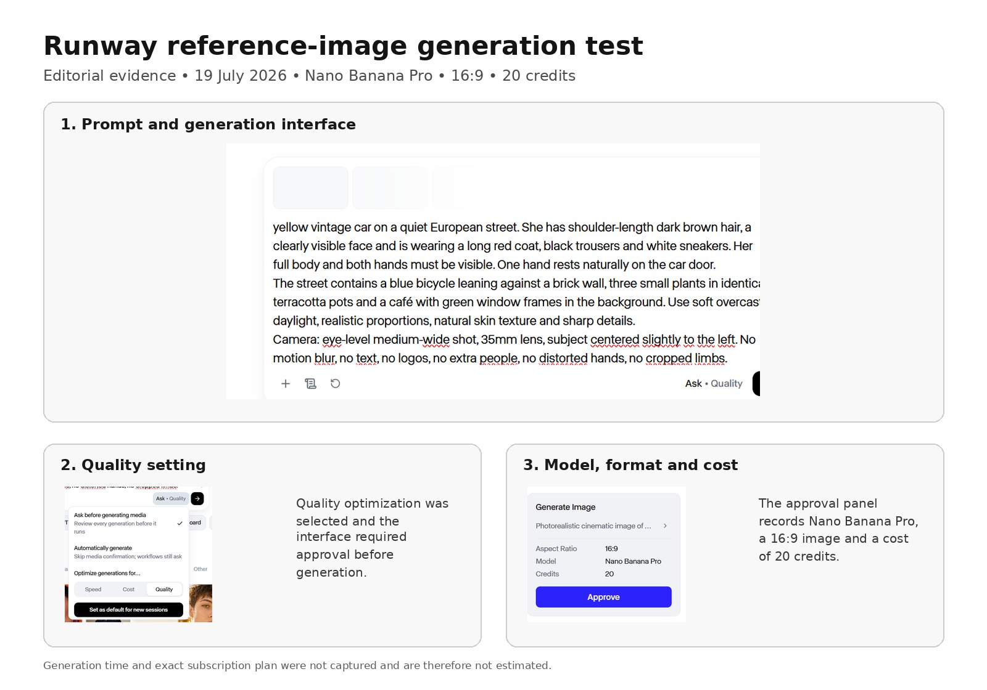Click the black send button edge beside Ask • Quality
This screenshot has height=690, width=987.
pyautogui.click(x=756, y=383)
